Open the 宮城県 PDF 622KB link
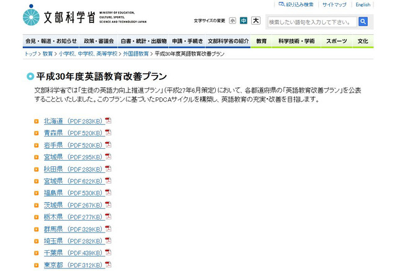 coord(74,181)
